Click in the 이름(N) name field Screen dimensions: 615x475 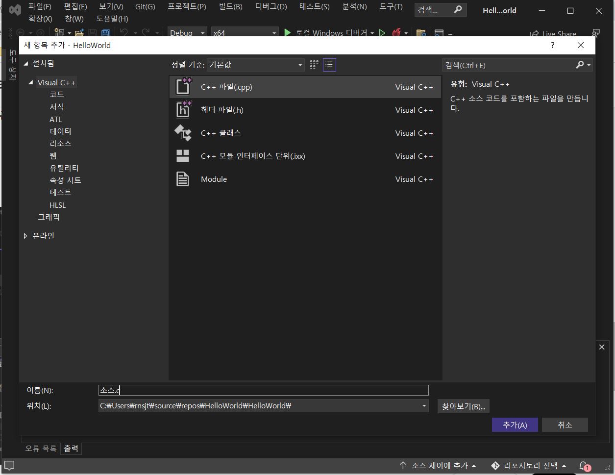263,390
